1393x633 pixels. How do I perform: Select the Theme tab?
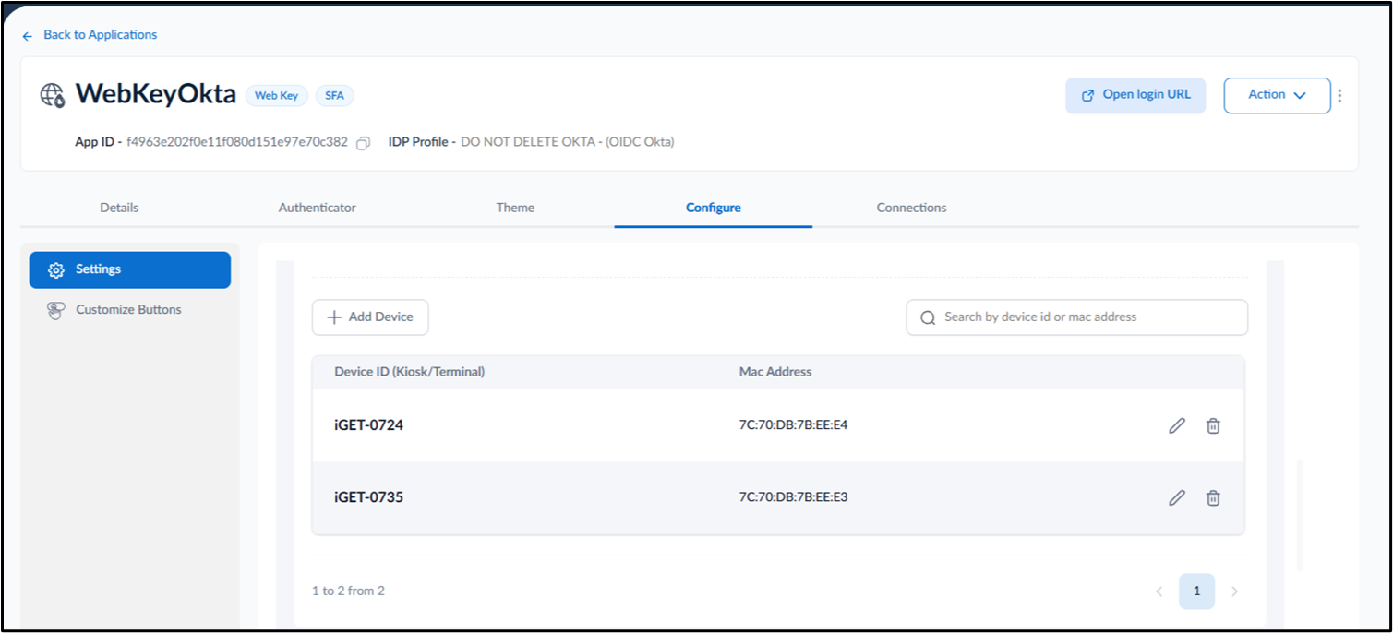click(515, 208)
